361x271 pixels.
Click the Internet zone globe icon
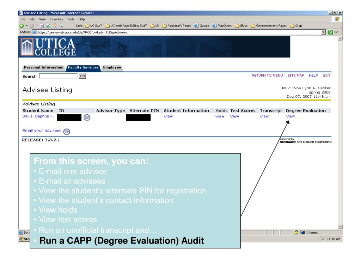click(x=303, y=233)
